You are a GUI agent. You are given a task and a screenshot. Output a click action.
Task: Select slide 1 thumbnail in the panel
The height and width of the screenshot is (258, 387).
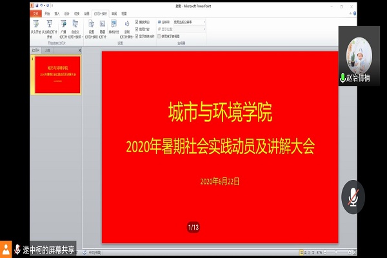(57, 74)
